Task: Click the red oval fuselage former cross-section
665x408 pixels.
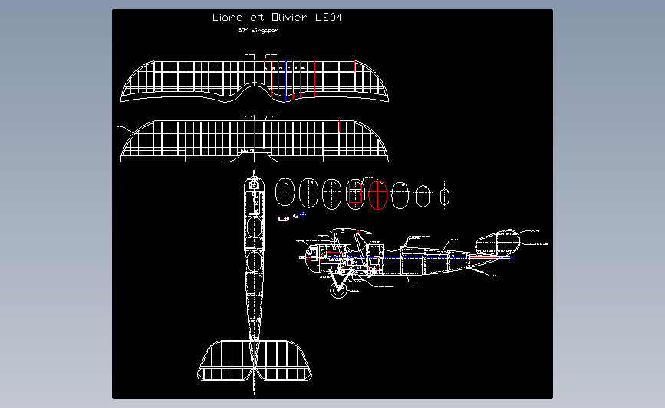Action: pyautogui.click(x=378, y=195)
